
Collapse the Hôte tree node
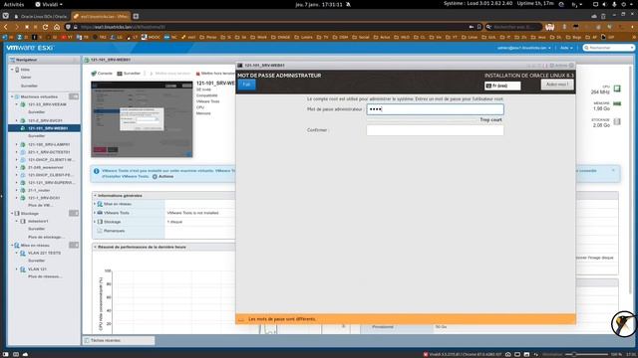[12, 70]
